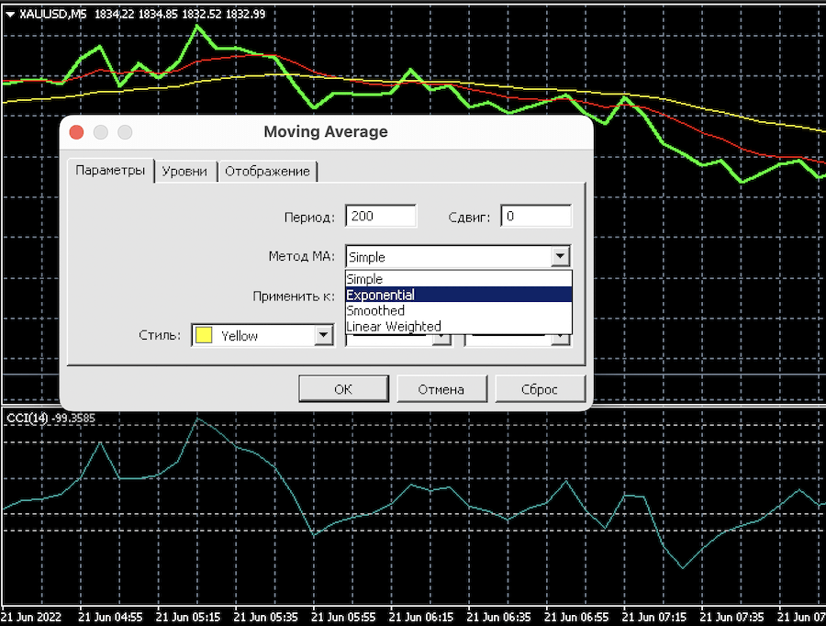Click the yellow color swatch in Стиль
The image size is (826, 626).
203,336
